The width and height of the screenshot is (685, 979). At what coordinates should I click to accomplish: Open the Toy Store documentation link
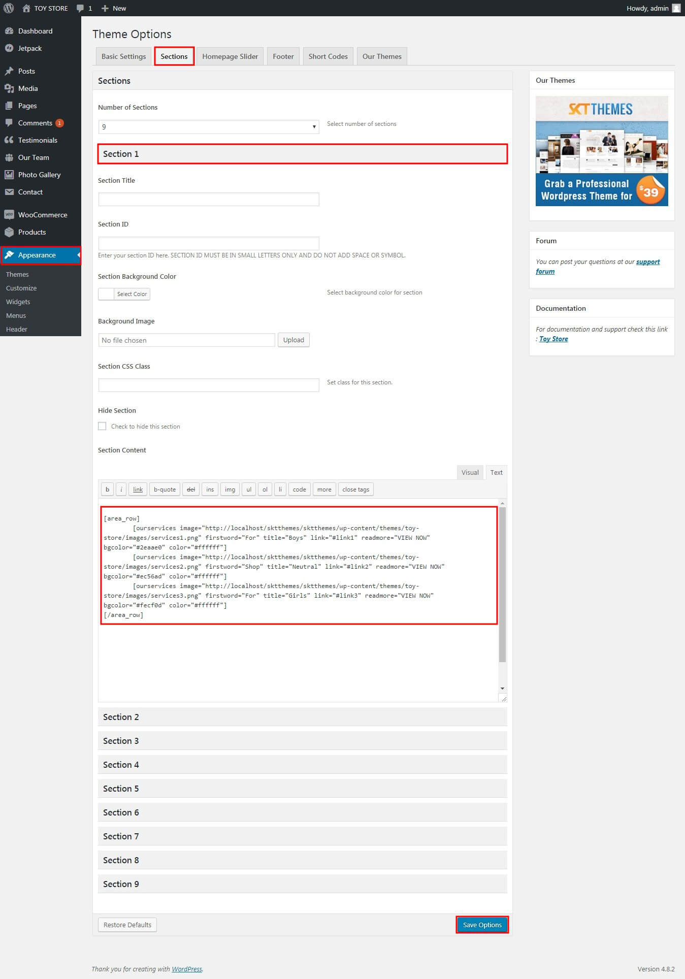553,339
